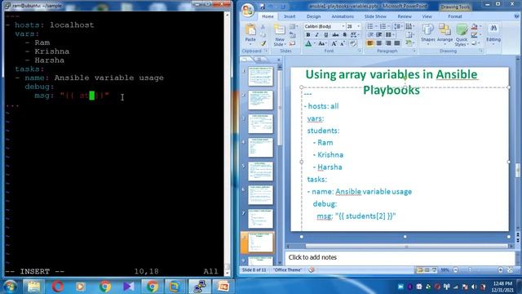Open the View tab
Image resolution: width=522 pixels, height=294 pixels.
(x=427, y=16)
